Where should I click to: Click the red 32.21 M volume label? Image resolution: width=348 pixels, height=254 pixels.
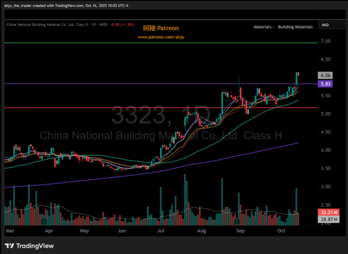click(x=329, y=212)
